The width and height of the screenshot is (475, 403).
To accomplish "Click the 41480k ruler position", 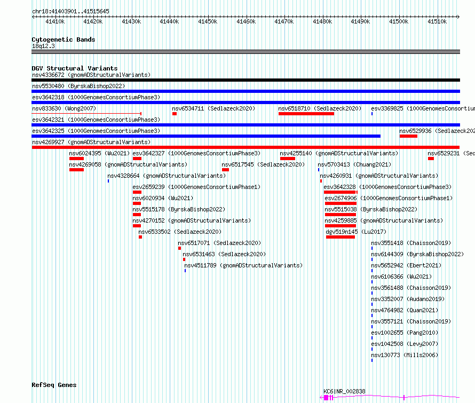I will [x=322, y=21].
